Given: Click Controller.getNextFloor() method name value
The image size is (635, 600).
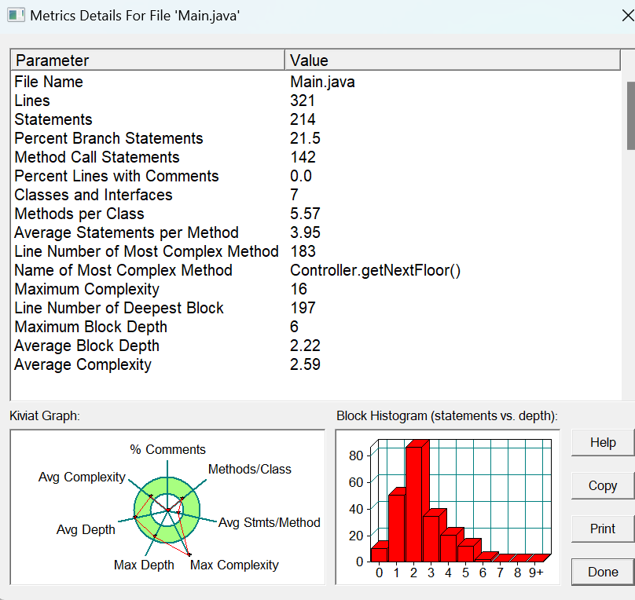Looking at the screenshot, I should (x=375, y=270).
